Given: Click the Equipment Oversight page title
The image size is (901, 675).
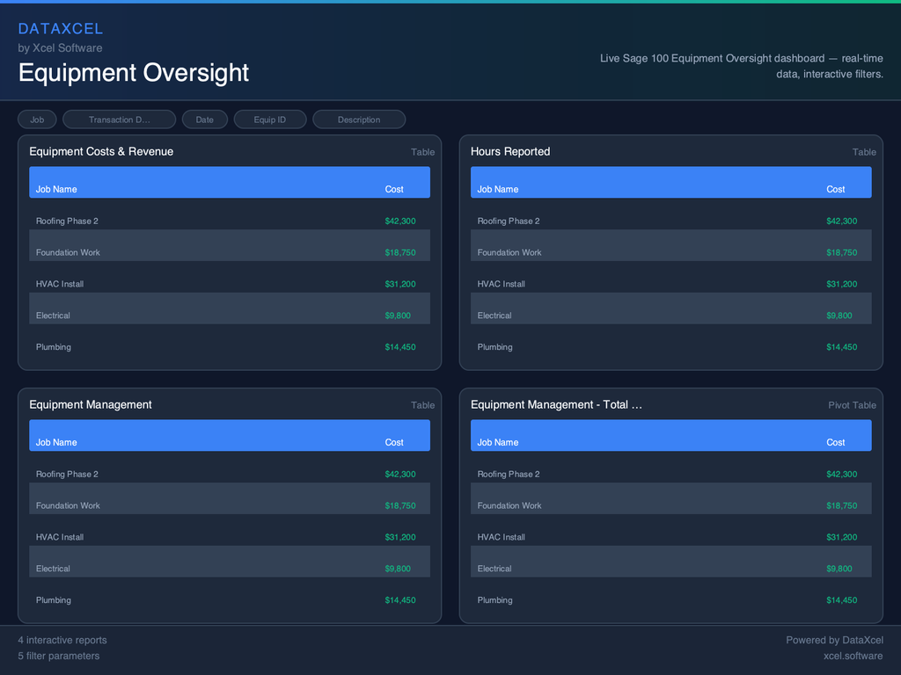Looking at the screenshot, I should click(x=133, y=74).
